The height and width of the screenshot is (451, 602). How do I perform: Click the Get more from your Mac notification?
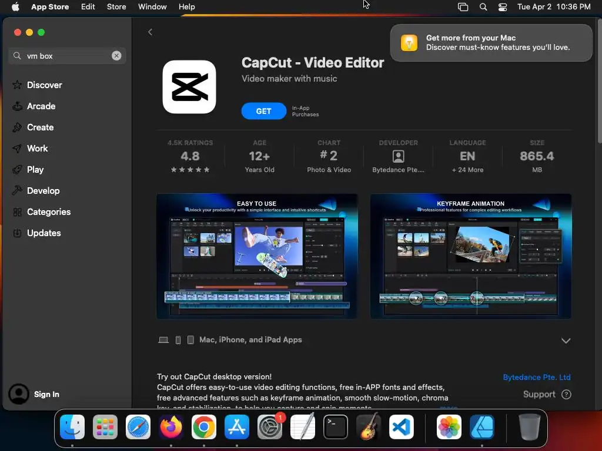[491, 43]
